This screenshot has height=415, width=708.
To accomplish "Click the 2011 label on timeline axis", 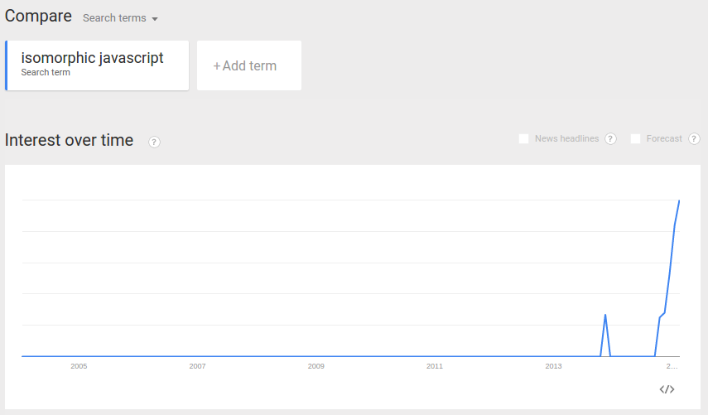I will coord(435,366).
